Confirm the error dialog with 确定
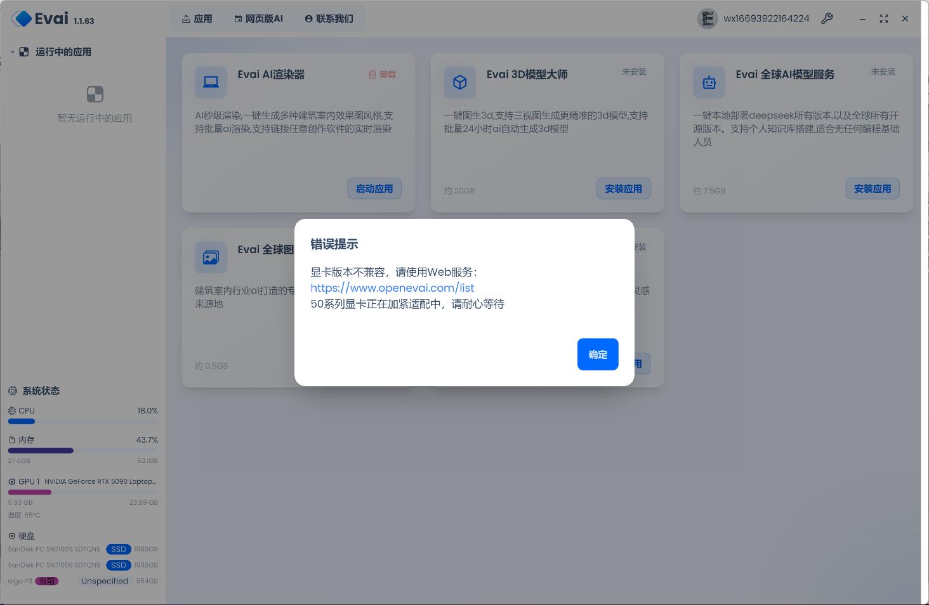This screenshot has width=929, height=605. point(598,354)
